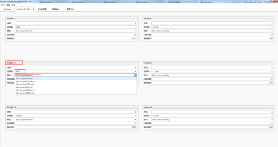Select the Modbus 4 wait timeout field

(x=212, y=83)
